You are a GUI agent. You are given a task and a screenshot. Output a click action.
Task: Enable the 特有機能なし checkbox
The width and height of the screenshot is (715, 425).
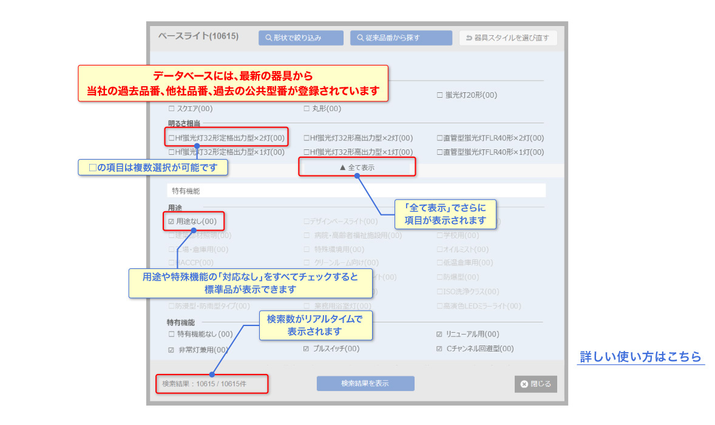172,334
